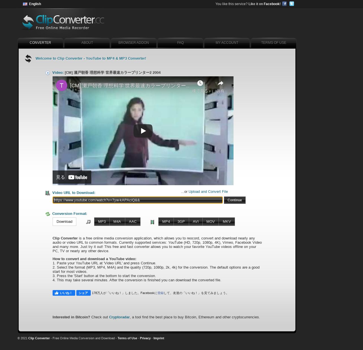Click the green Conversion Format icon
The width and height of the screenshot is (363, 350).
pyautogui.click(x=48, y=214)
